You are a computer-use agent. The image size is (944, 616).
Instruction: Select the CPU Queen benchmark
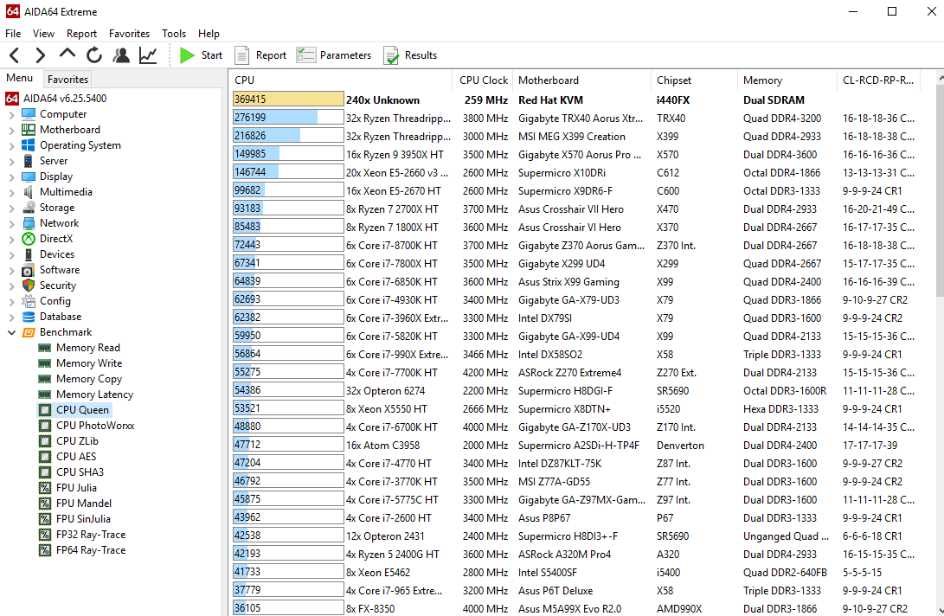[82, 410]
